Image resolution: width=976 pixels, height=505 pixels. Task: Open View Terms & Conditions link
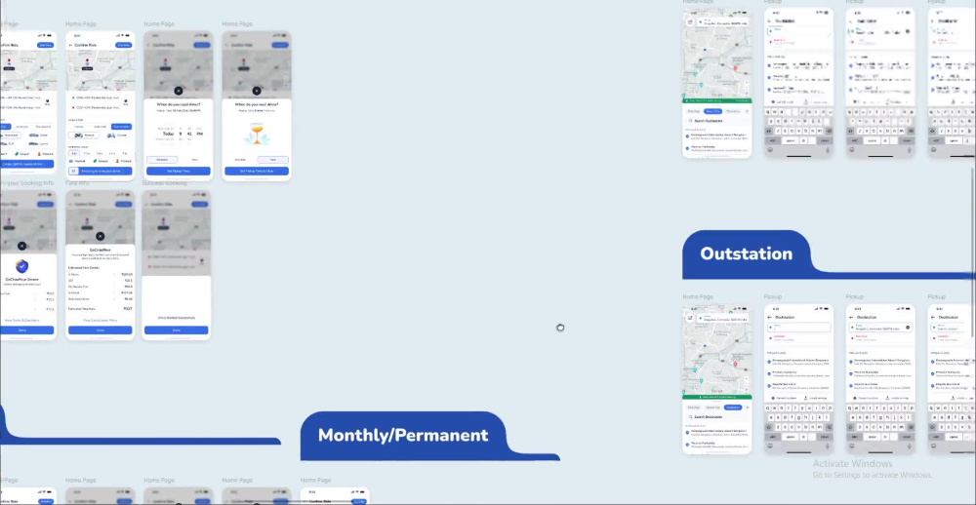tap(21, 321)
